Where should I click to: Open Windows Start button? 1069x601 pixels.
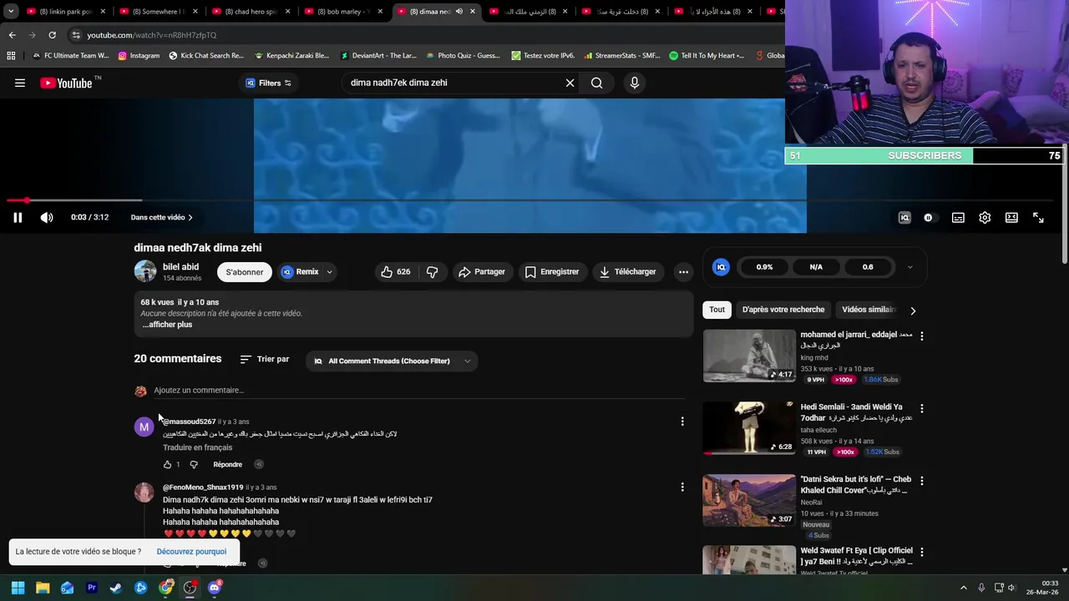(x=18, y=588)
